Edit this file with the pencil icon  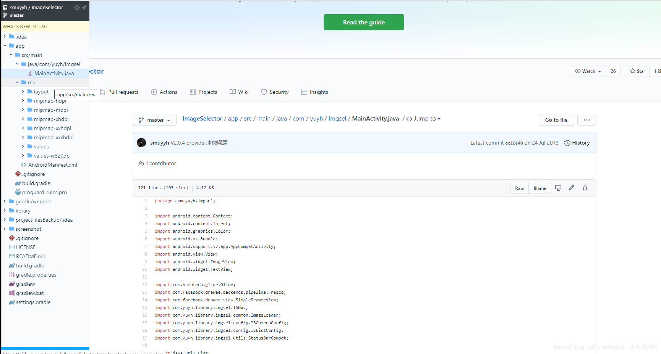572,188
